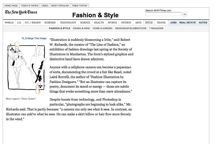Image resolution: width=222 pixels, height=144 pixels.
Task: Open the Dining & Wine subsection
Action: [x=81, y=28]
